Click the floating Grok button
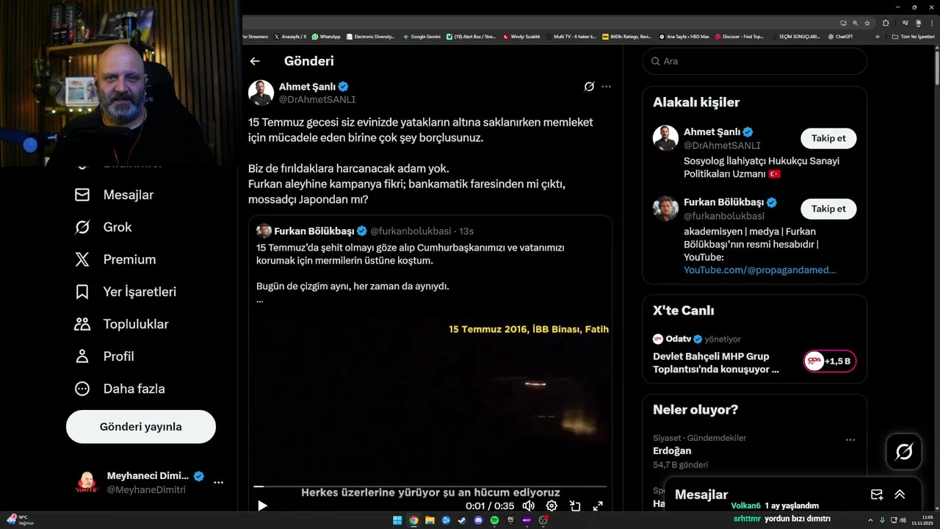The image size is (940, 529). tap(904, 452)
